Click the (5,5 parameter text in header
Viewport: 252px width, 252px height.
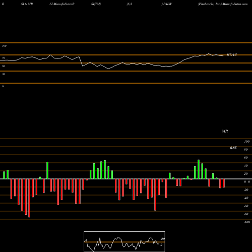[x=130, y=4]
